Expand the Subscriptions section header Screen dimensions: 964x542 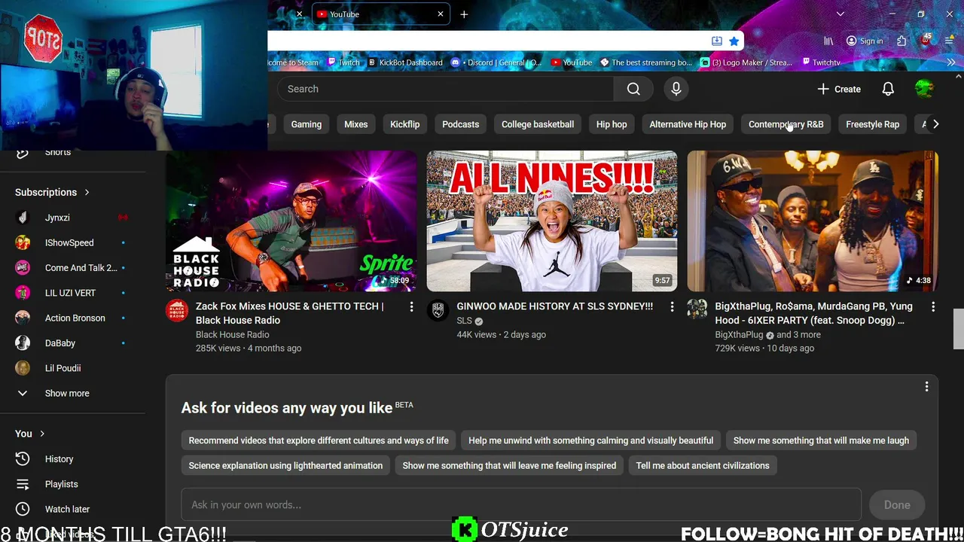pyautogui.click(x=52, y=193)
